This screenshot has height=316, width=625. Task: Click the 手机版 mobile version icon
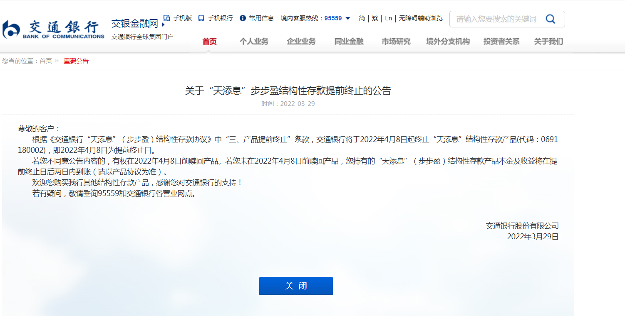166,18
